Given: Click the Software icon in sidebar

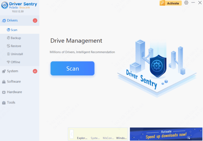Looking at the screenshot, I should (x=4, y=81).
